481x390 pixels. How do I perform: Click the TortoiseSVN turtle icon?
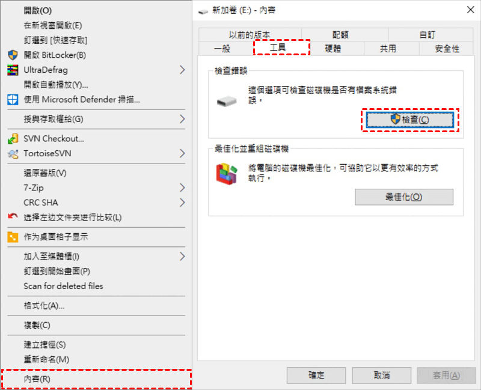click(x=13, y=154)
